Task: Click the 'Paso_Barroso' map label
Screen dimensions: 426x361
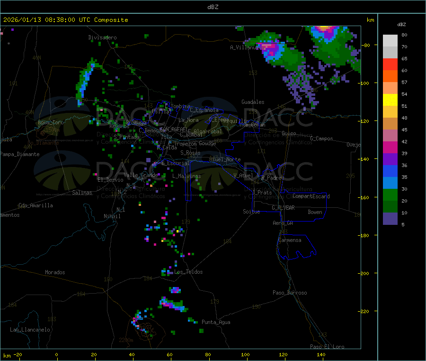Action: tap(290, 293)
